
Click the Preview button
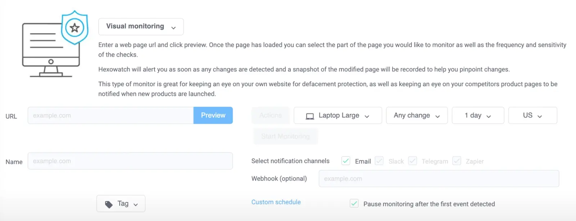coord(213,115)
